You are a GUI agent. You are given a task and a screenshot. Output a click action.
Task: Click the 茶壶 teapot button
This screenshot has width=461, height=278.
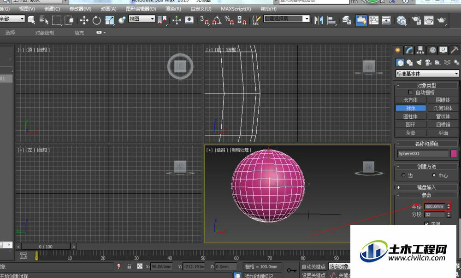pyautogui.click(x=410, y=133)
